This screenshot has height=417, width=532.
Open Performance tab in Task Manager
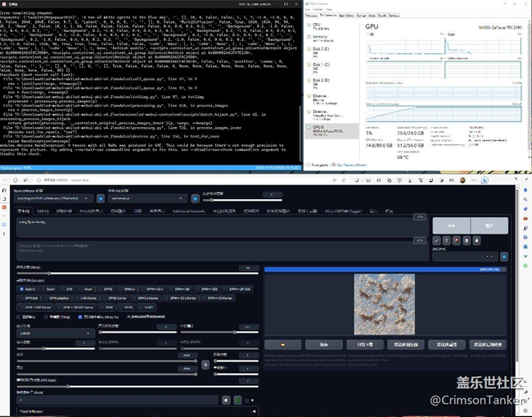329,15
